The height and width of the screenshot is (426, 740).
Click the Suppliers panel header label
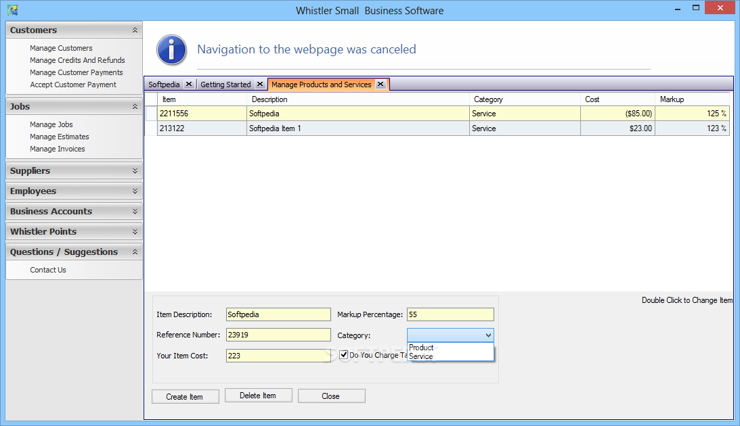point(30,170)
